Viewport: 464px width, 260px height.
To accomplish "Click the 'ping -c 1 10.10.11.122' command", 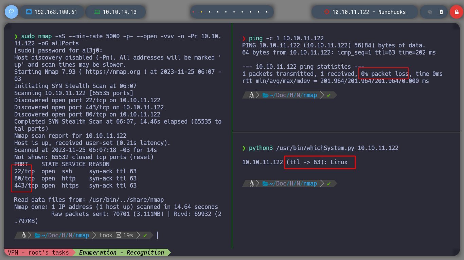I will (286, 38).
